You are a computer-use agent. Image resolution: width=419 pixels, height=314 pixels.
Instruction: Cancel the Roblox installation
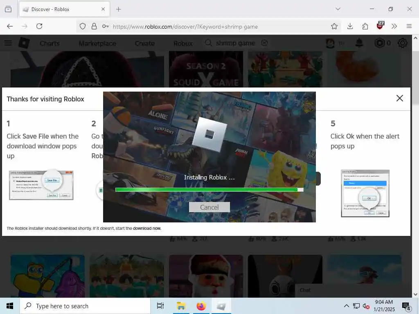(209, 207)
